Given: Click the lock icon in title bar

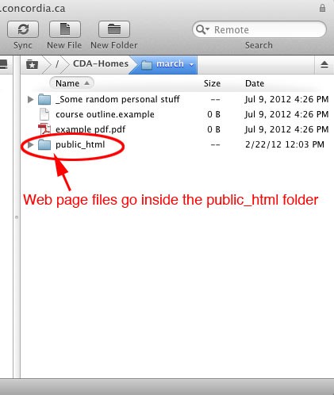Looking at the screenshot, I should [x=322, y=8].
